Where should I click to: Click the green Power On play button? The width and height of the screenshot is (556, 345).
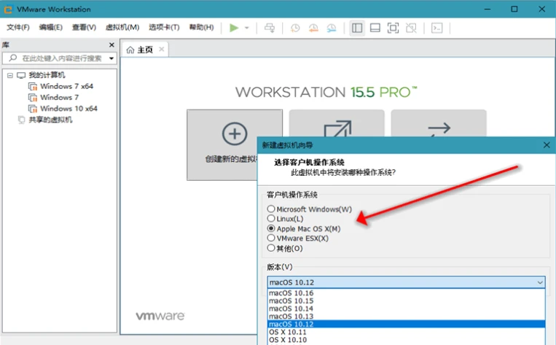tap(234, 28)
